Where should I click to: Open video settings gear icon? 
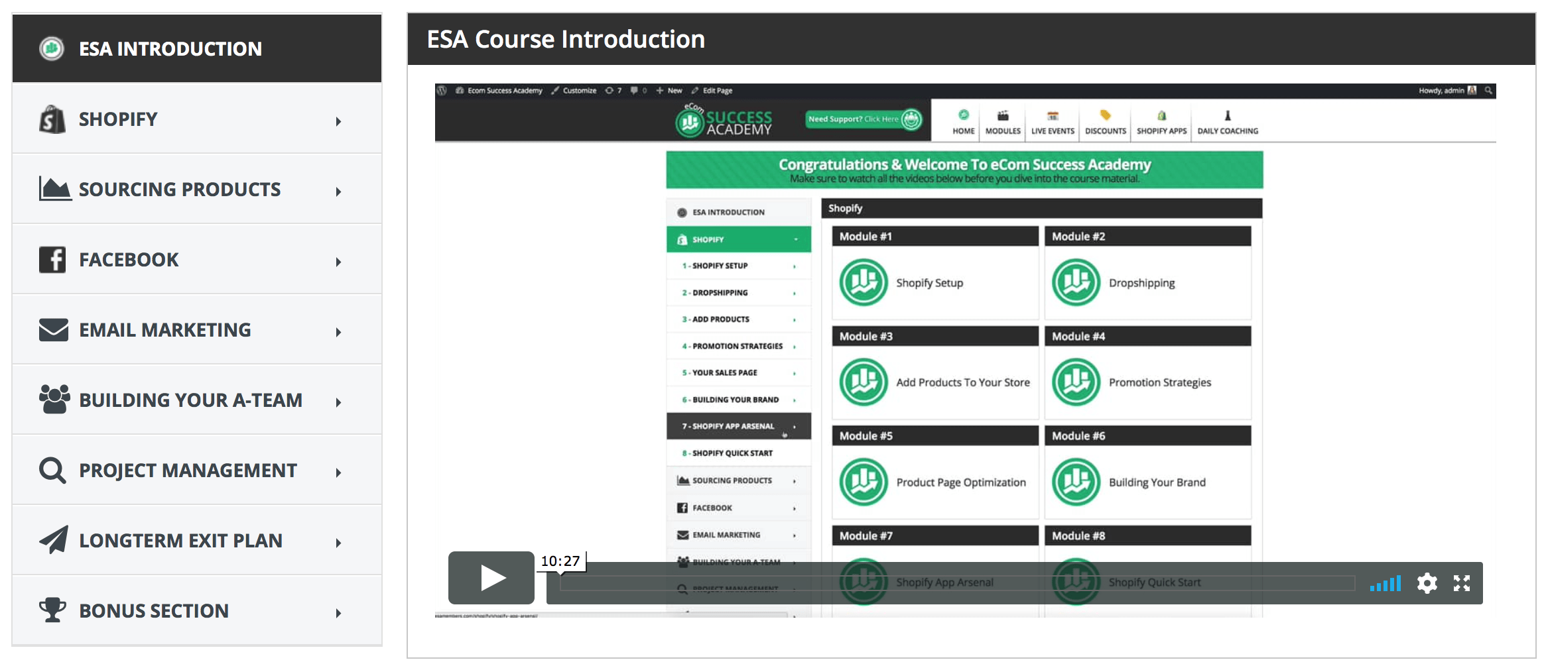[x=1427, y=583]
